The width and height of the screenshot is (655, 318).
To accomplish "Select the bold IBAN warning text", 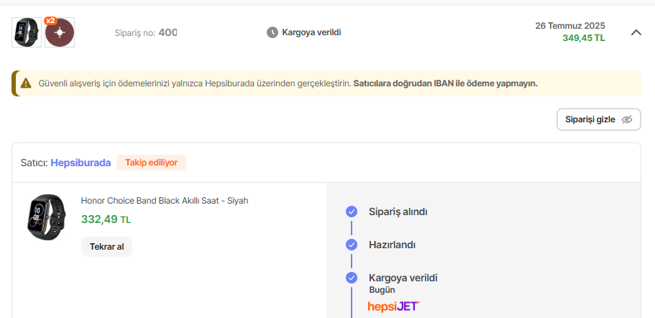I will coord(445,83).
